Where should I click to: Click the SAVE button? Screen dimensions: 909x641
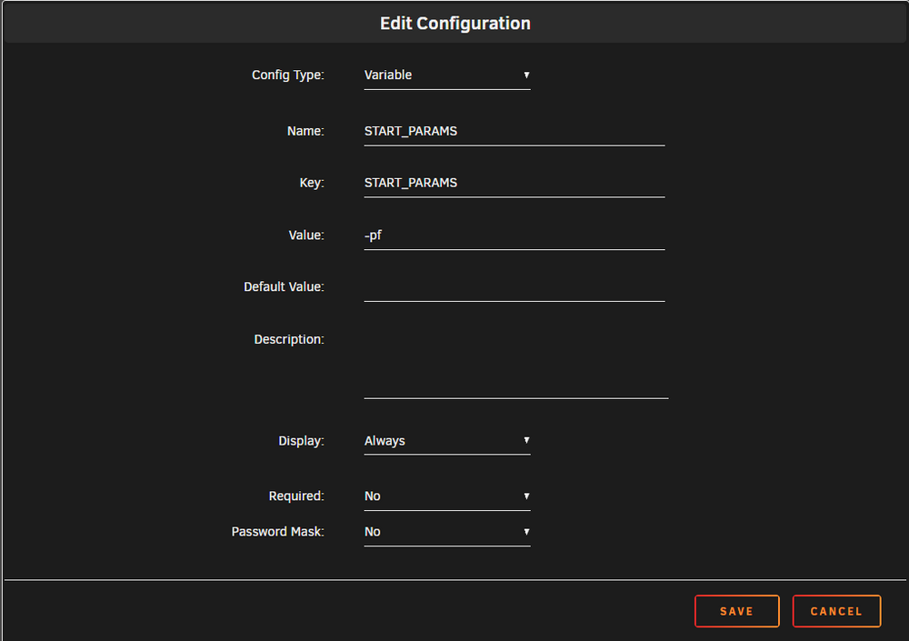pyautogui.click(x=737, y=611)
